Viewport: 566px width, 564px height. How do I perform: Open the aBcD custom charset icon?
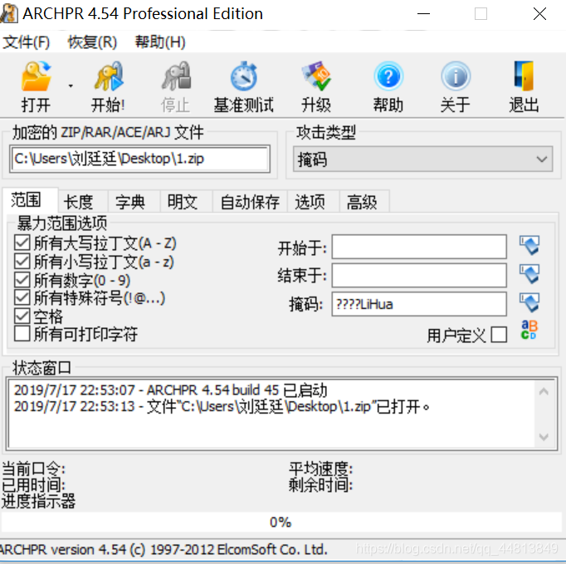[x=529, y=330]
